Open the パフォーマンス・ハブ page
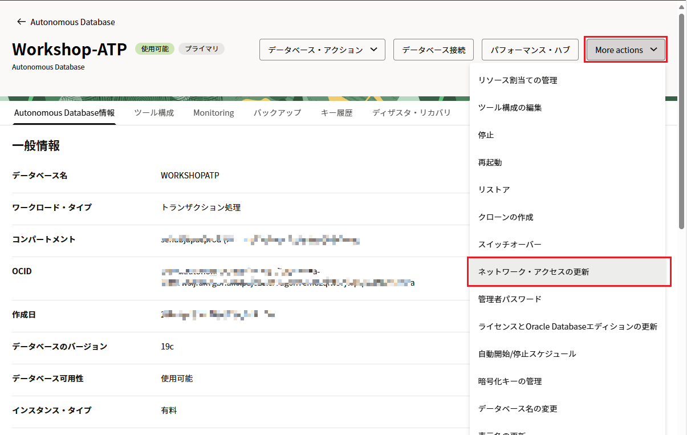Image resolution: width=687 pixels, height=435 pixels. click(530, 50)
